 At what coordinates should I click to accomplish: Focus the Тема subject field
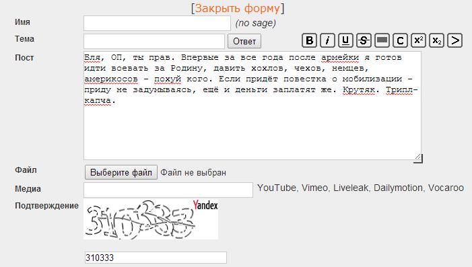[x=154, y=41]
